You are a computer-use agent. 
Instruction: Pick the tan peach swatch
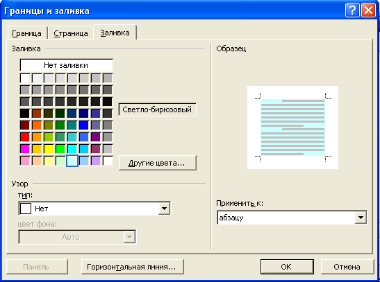point(37,161)
